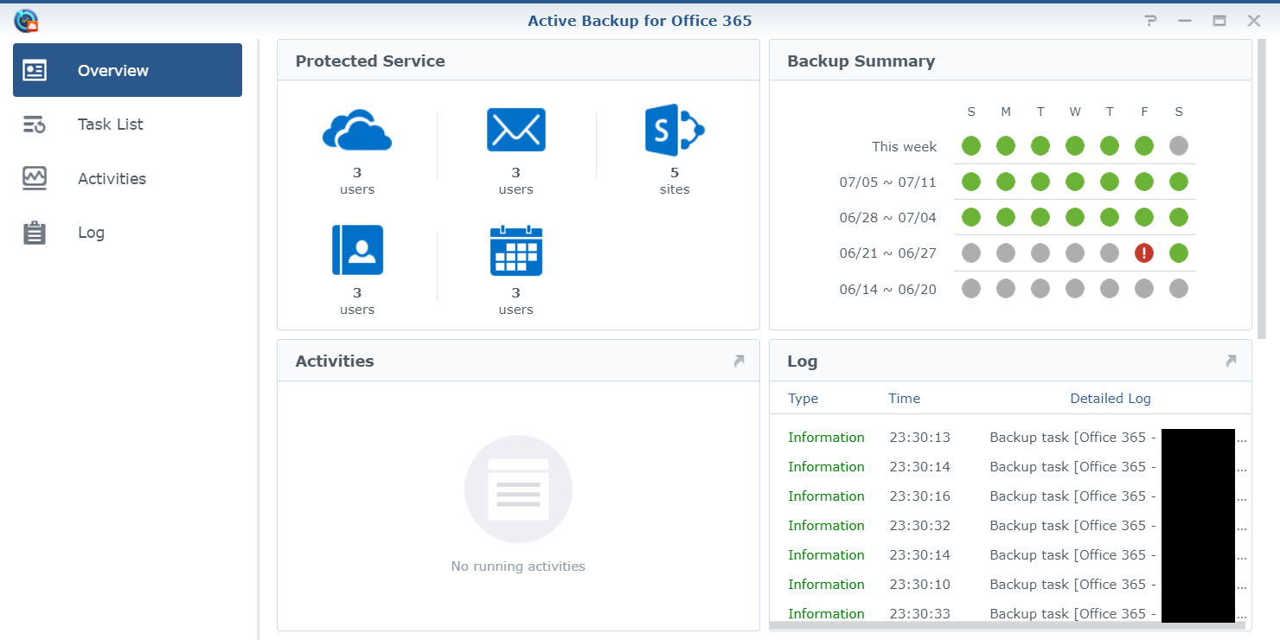Click the Protected Service panel title
Screen dimensions: 1280x640
point(370,61)
